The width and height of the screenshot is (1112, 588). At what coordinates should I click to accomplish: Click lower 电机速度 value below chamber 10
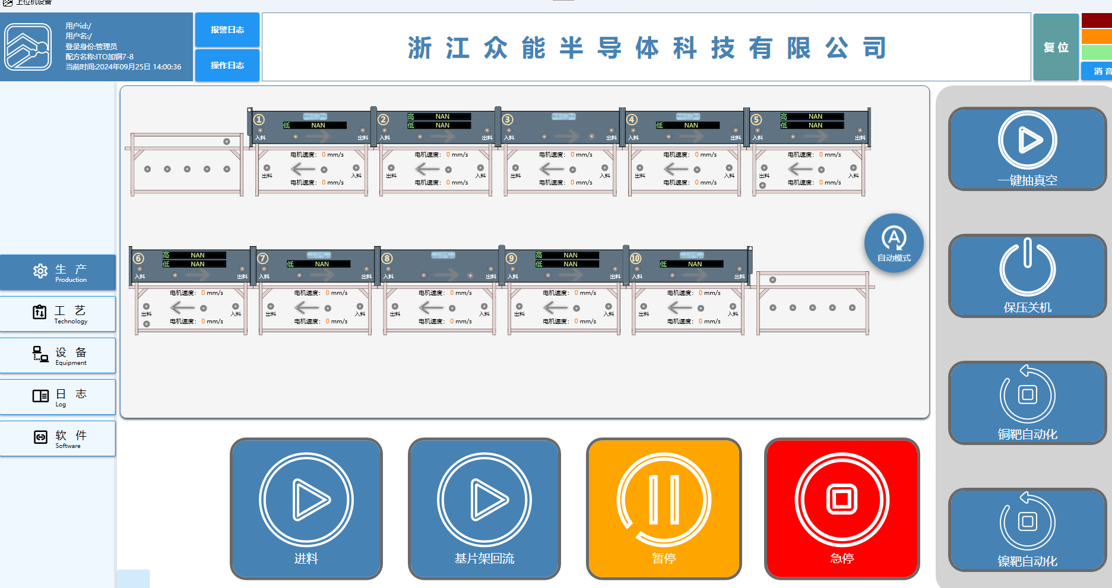point(700,321)
